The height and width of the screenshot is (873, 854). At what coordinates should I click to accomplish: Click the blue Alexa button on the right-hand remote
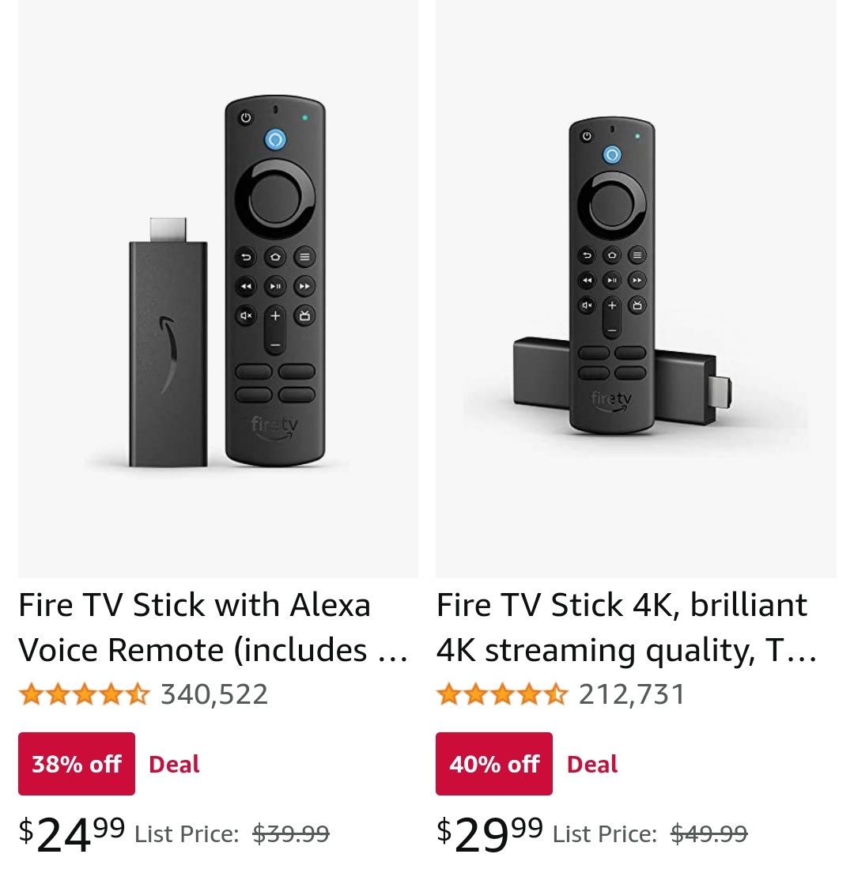(612, 155)
